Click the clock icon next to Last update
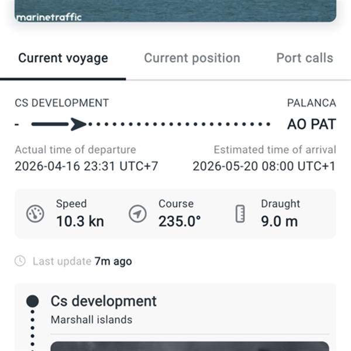 click(20, 261)
